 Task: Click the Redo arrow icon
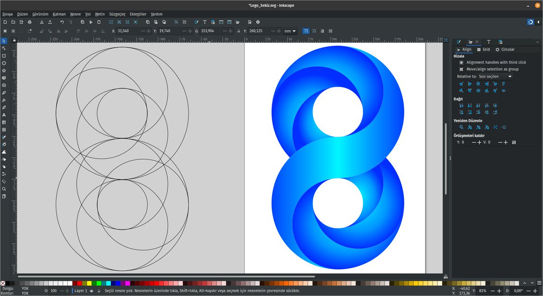[x=70, y=22]
